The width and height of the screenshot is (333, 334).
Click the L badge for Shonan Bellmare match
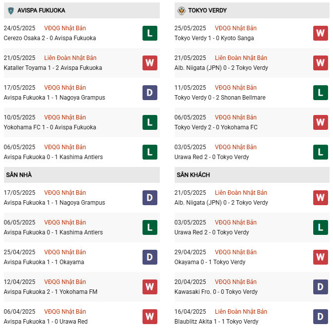[320, 93]
